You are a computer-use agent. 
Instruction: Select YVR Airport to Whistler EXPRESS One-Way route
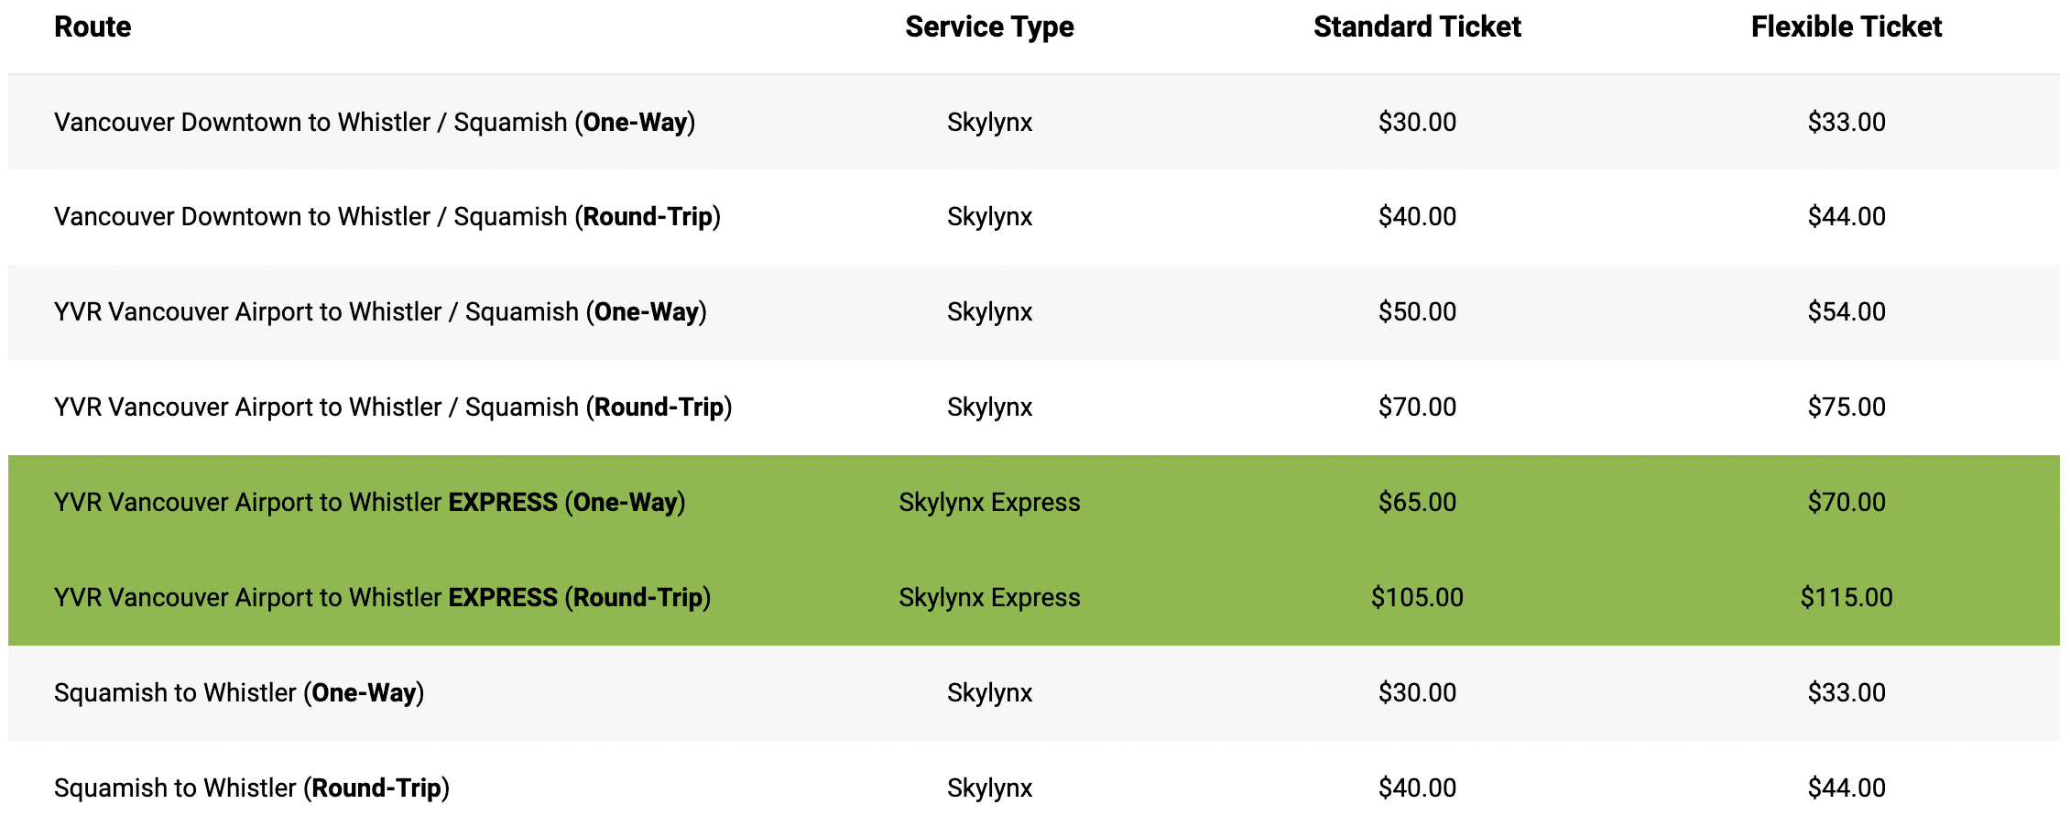pos(369,503)
